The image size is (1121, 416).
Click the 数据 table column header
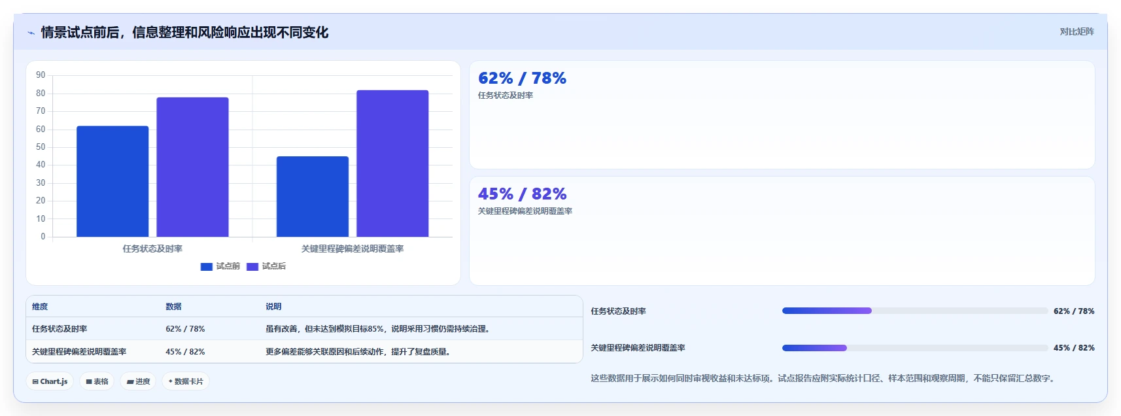click(x=173, y=307)
